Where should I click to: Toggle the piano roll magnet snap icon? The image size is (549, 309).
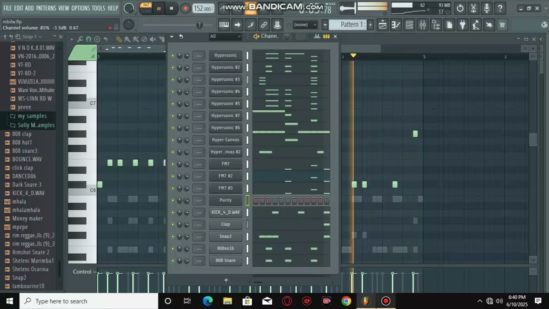[89, 39]
